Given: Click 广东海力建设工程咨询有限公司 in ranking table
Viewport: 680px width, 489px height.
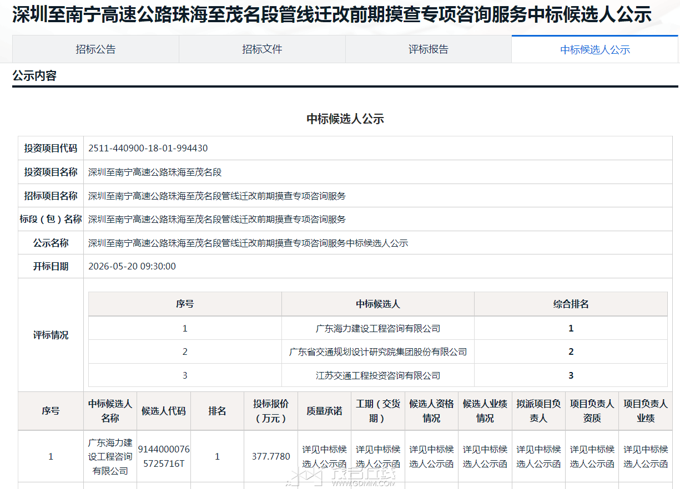Looking at the screenshot, I should [378, 328].
